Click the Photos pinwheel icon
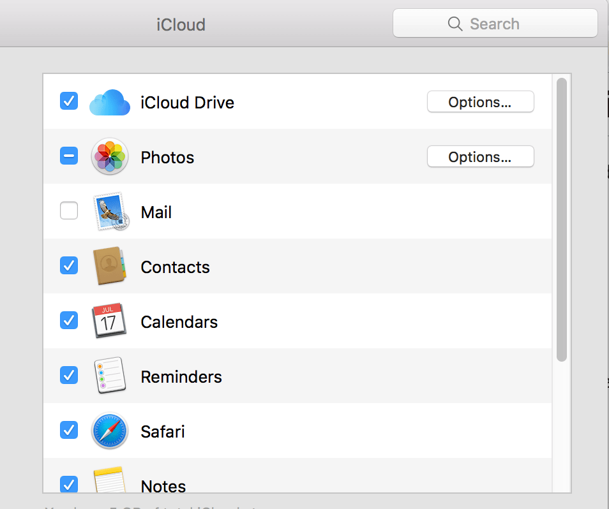 110,157
